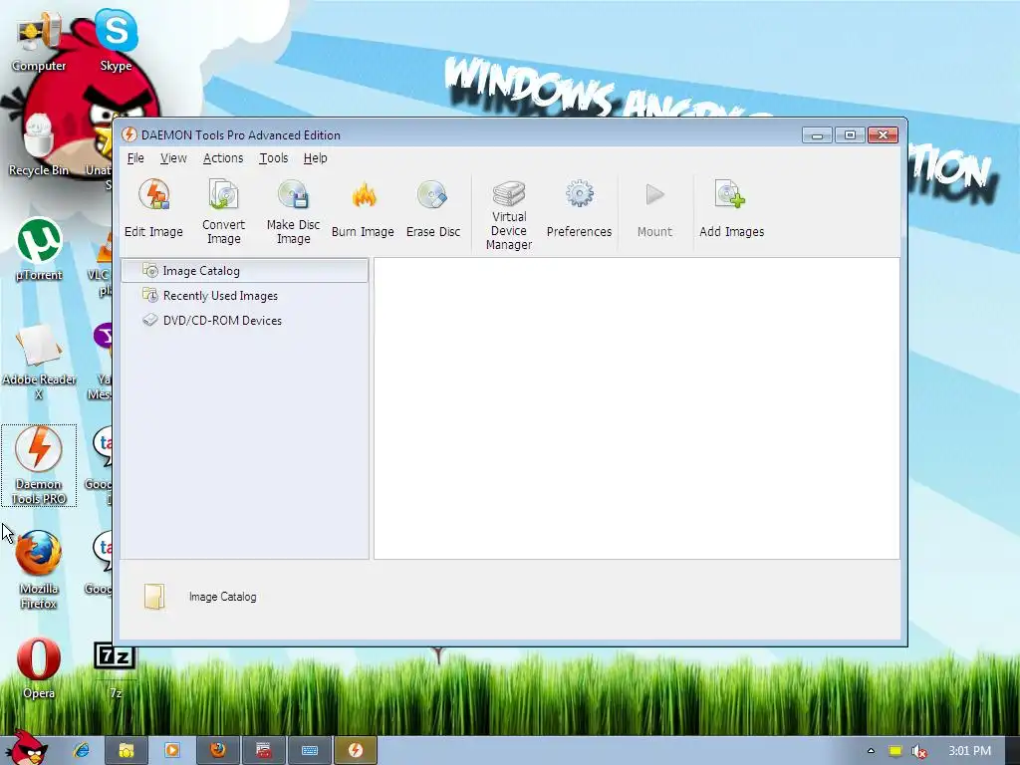Viewport: 1020px width, 765px height.
Task: Click the 3:01 PM clock
Action: [x=969, y=751]
